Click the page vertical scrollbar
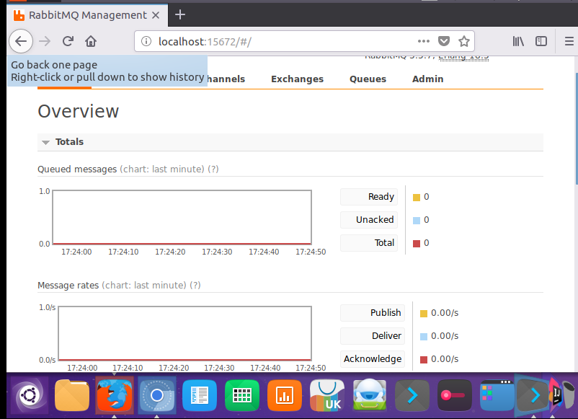 click(576, 128)
